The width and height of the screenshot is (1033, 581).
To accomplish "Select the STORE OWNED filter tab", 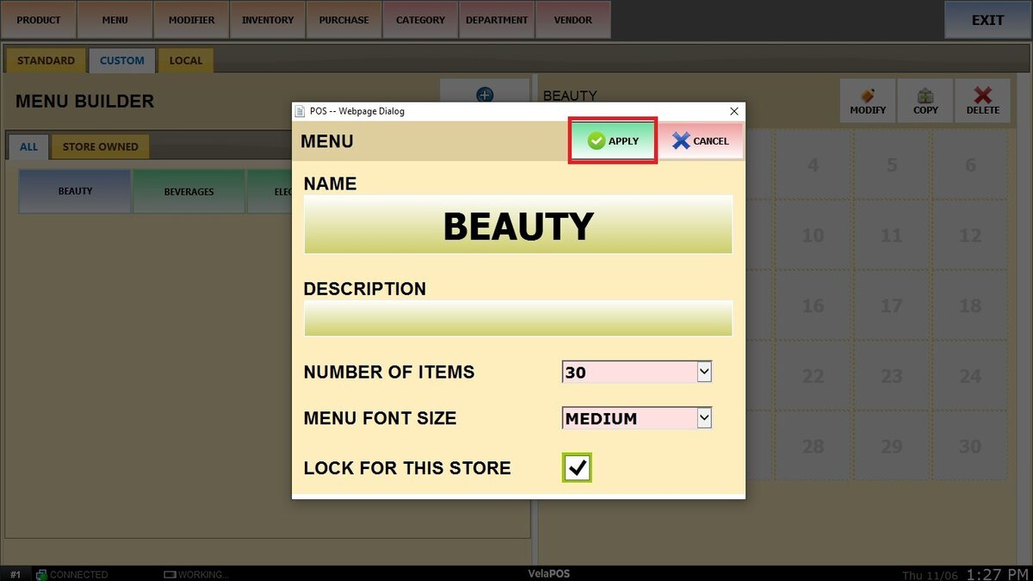I will pyautogui.click(x=100, y=146).
